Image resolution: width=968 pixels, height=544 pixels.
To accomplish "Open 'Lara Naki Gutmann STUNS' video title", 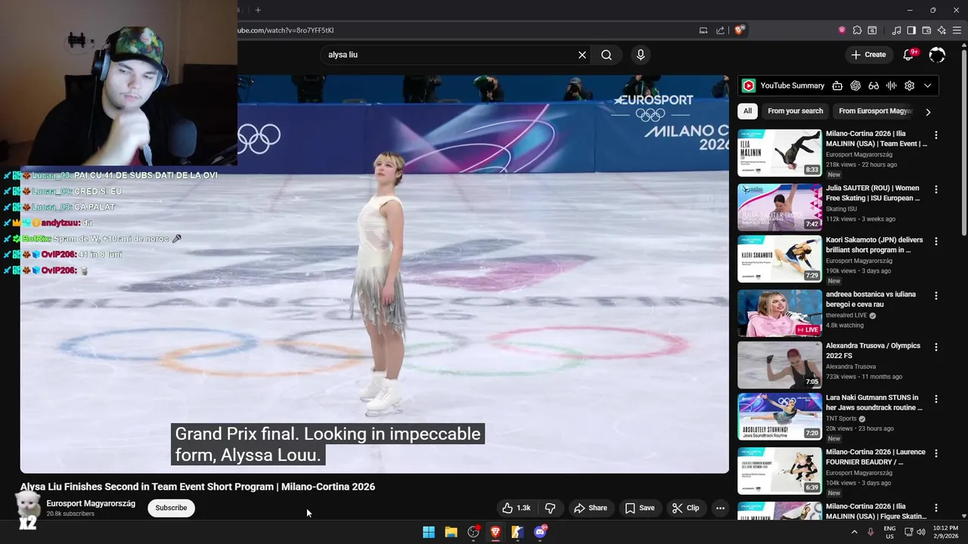I will tap(874, 403).
